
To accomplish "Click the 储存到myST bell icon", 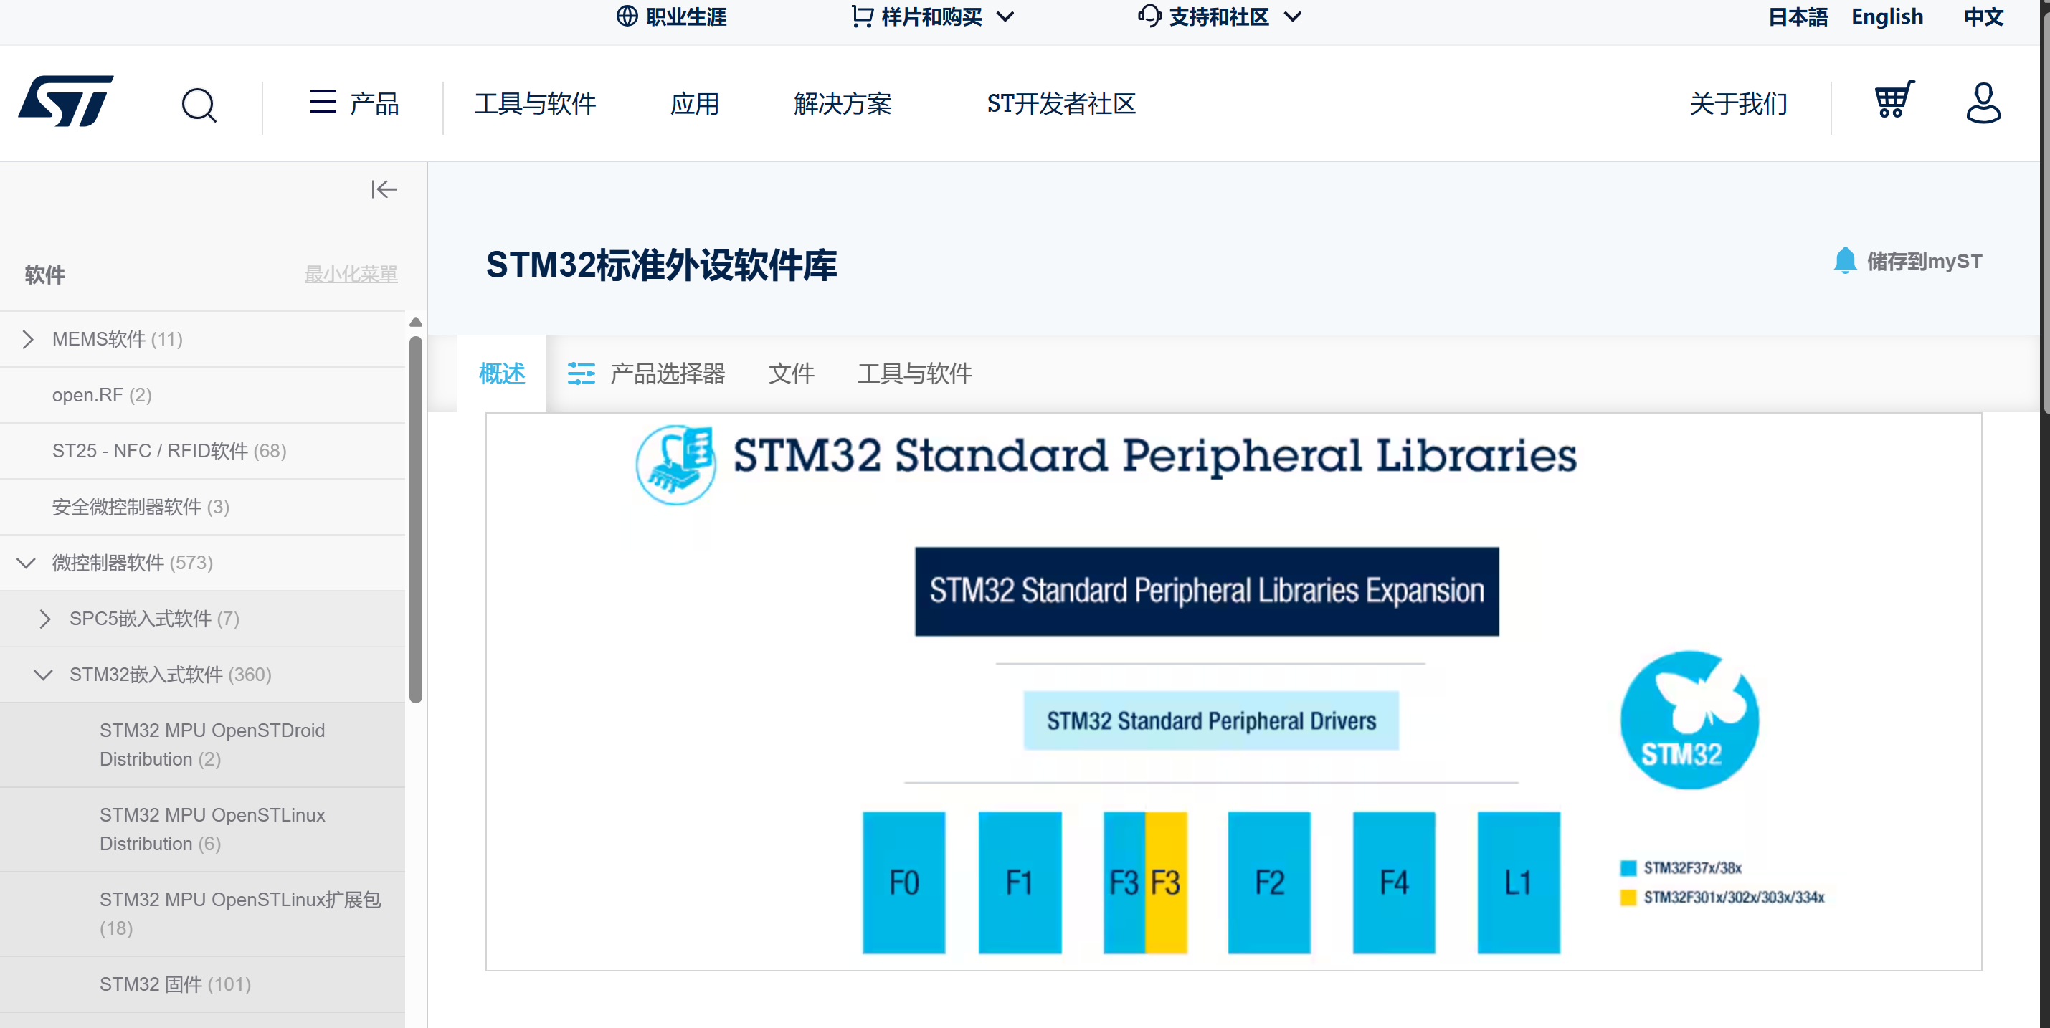I will pyautogui.click(x=1844, y=261).
